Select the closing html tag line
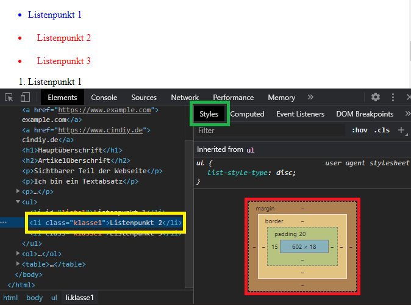Image resolution: width=411 pixels, height=305 pixels. 21,285
